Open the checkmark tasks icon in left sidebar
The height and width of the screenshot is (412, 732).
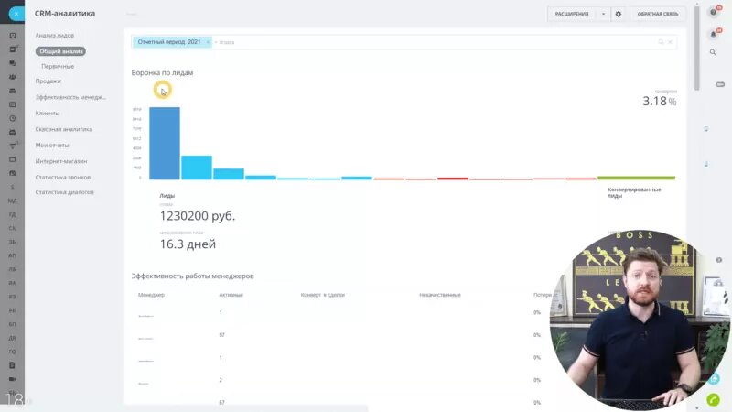(x=13, y=36)
